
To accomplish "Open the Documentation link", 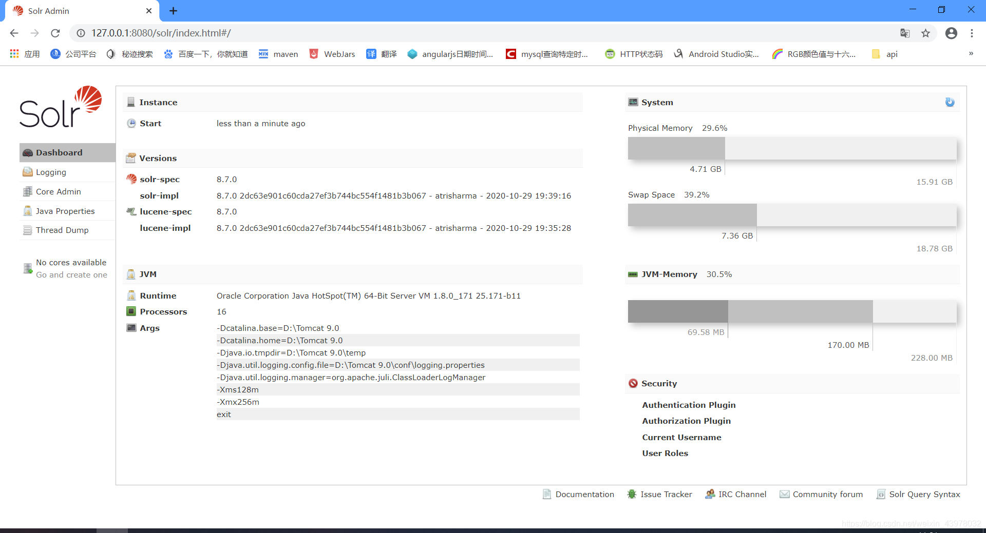I will 578,494.
